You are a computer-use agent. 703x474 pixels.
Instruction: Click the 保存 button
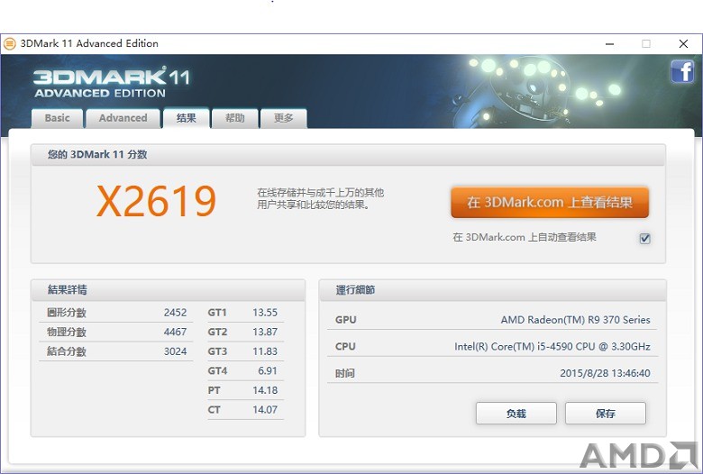(606, 413)
